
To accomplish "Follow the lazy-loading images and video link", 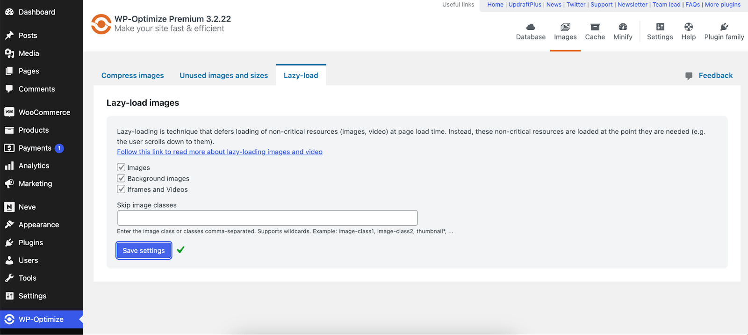I will coord(220,152).
